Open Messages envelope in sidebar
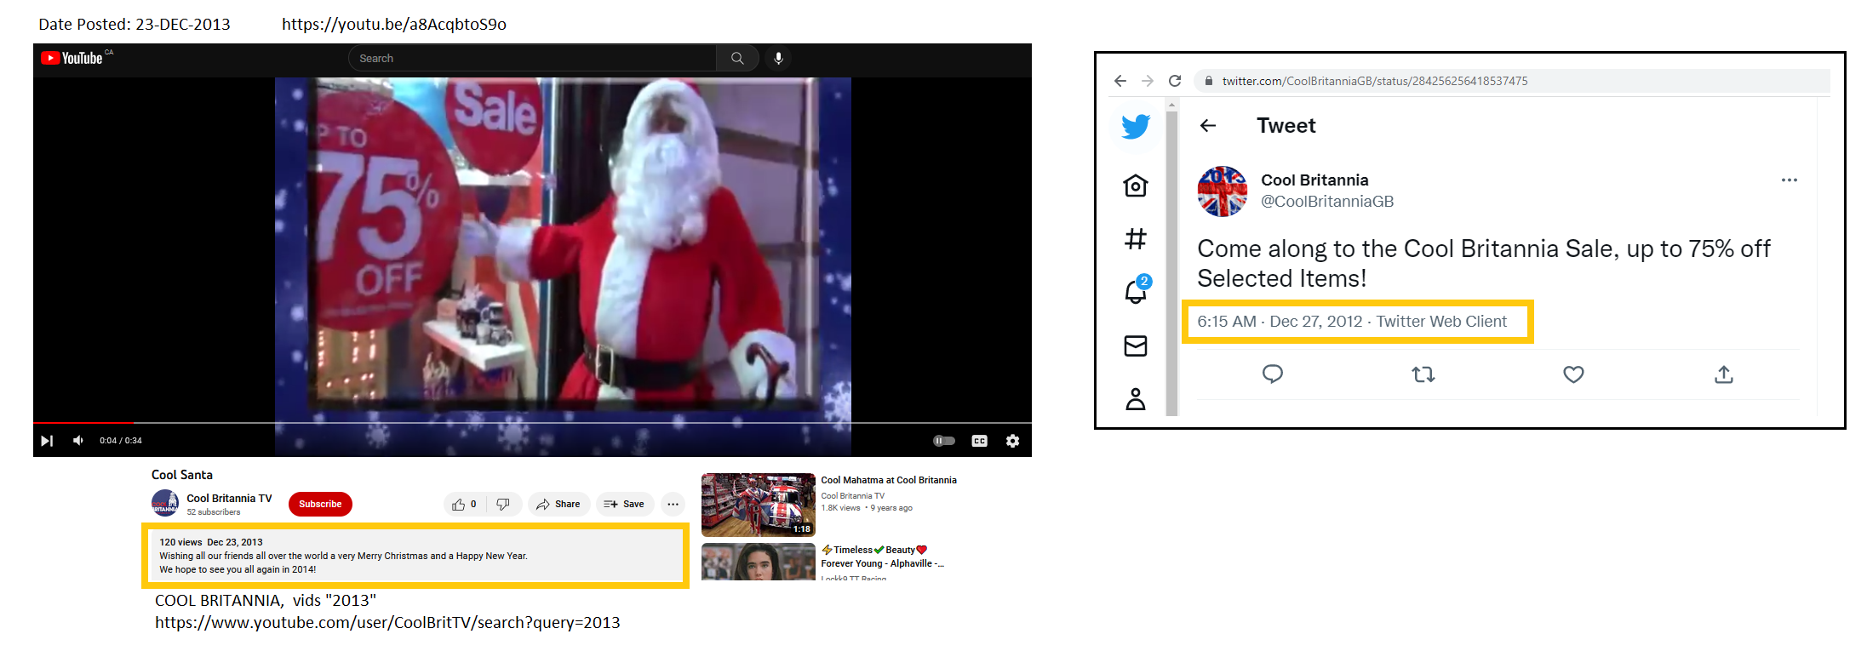The height and width of the screenshot is (651, 1867). click(1136, 345)
